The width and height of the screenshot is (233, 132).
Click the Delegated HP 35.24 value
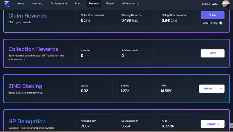(x=126, y=126)
